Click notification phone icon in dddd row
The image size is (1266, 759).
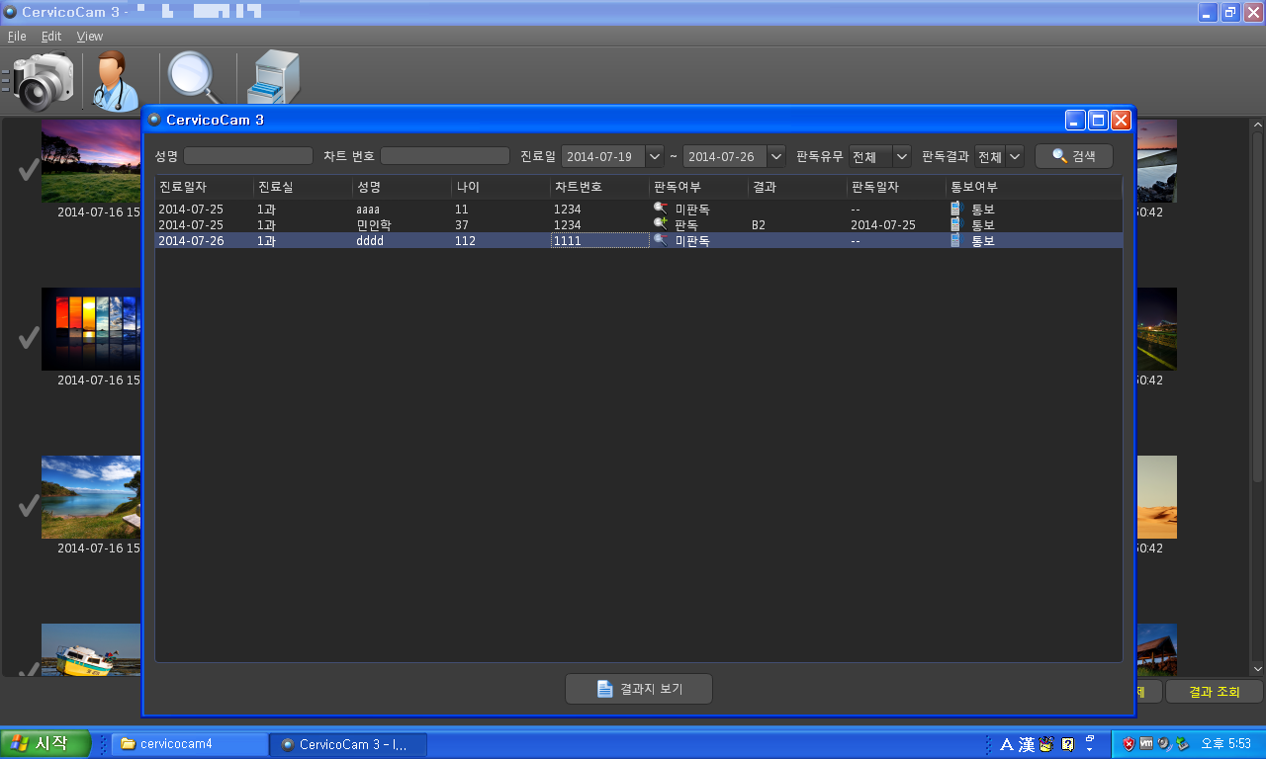click(956, 240)
